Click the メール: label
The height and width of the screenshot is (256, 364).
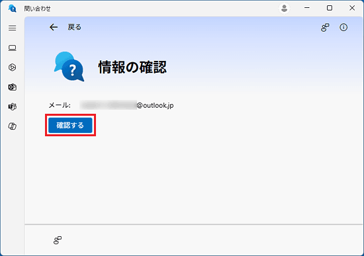pos(60,105)
